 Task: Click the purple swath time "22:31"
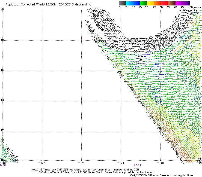point(137,165)
